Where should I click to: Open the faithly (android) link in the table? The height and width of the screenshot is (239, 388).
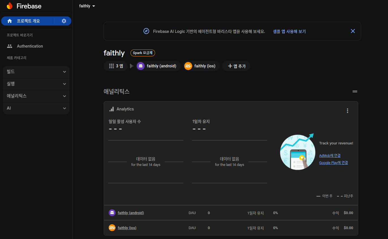click(x=131, y=213)
